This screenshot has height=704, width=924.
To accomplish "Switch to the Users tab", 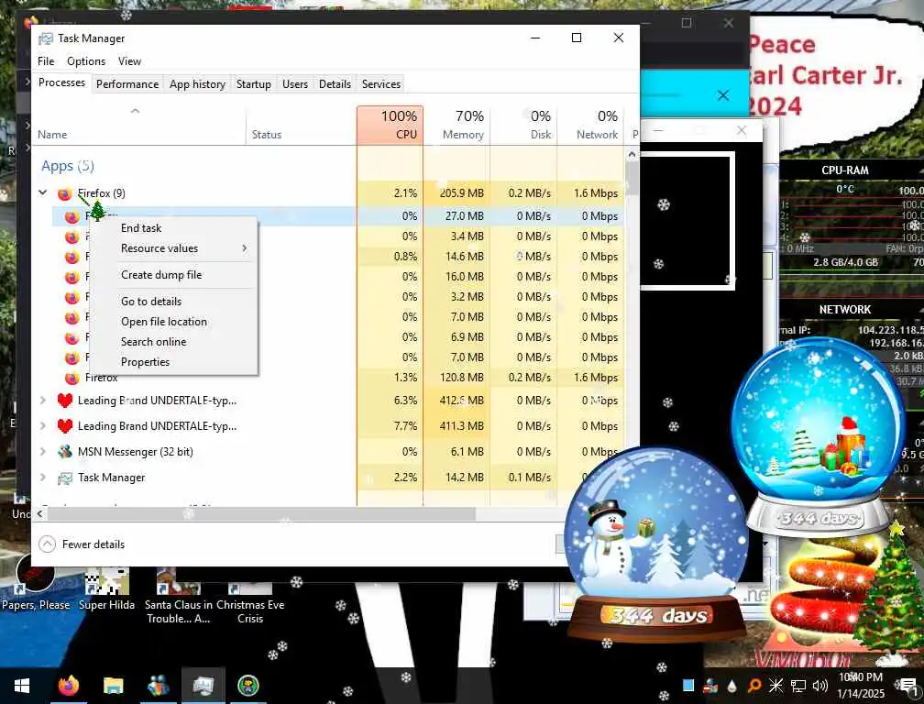I will [294, 84].
